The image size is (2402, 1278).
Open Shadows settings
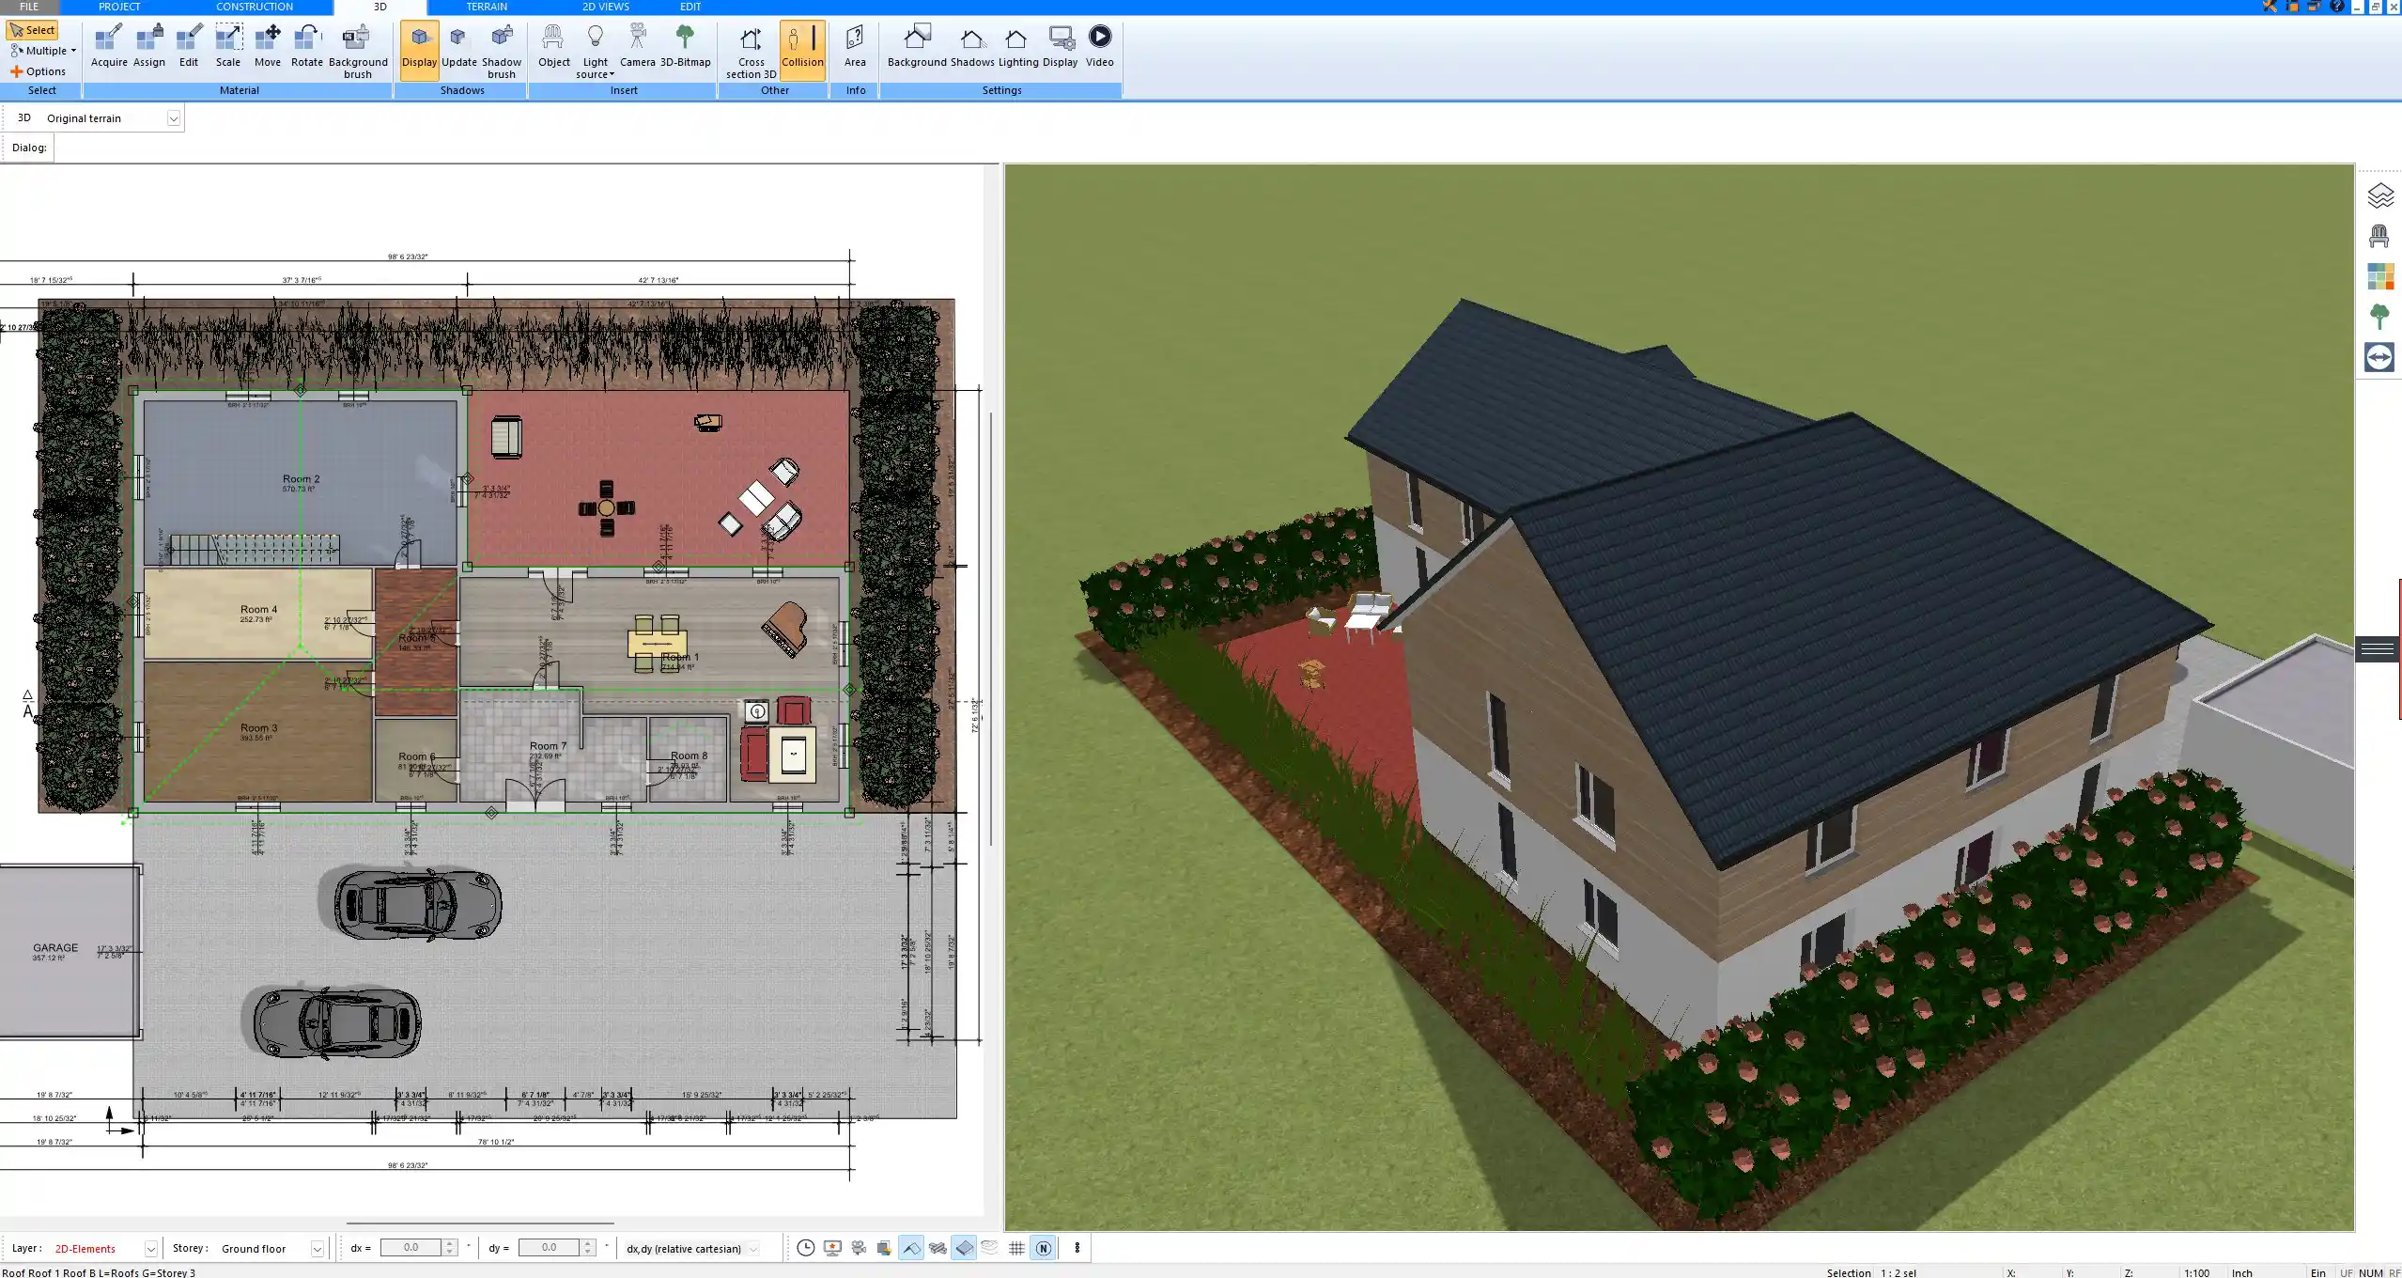click(x=971, y=47)
